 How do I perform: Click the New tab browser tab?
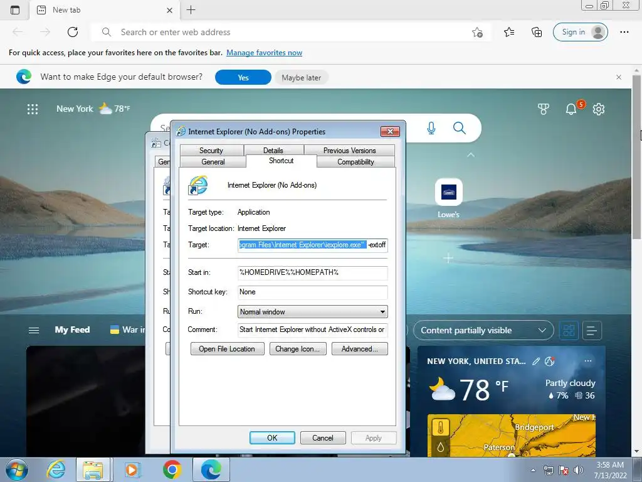coord(105,10)
